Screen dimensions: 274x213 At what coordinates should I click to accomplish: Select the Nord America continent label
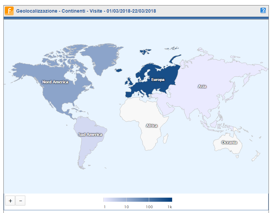pos(55,82)
